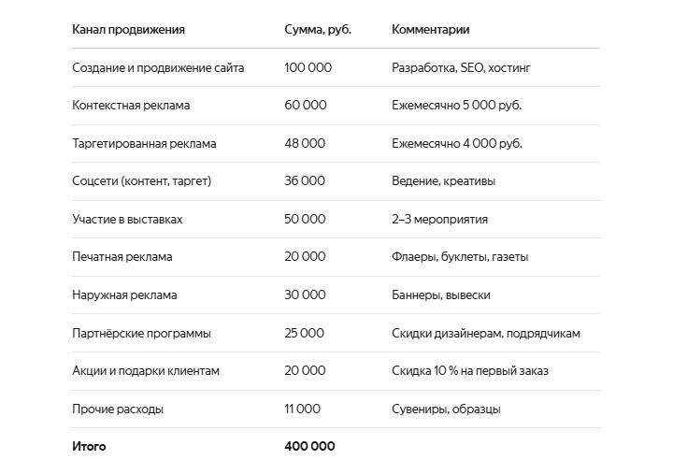Screen dimensions: 673x474
Task: Select the 'Разработка, SEO, хостинг' comment
Action: coord(463,68)
